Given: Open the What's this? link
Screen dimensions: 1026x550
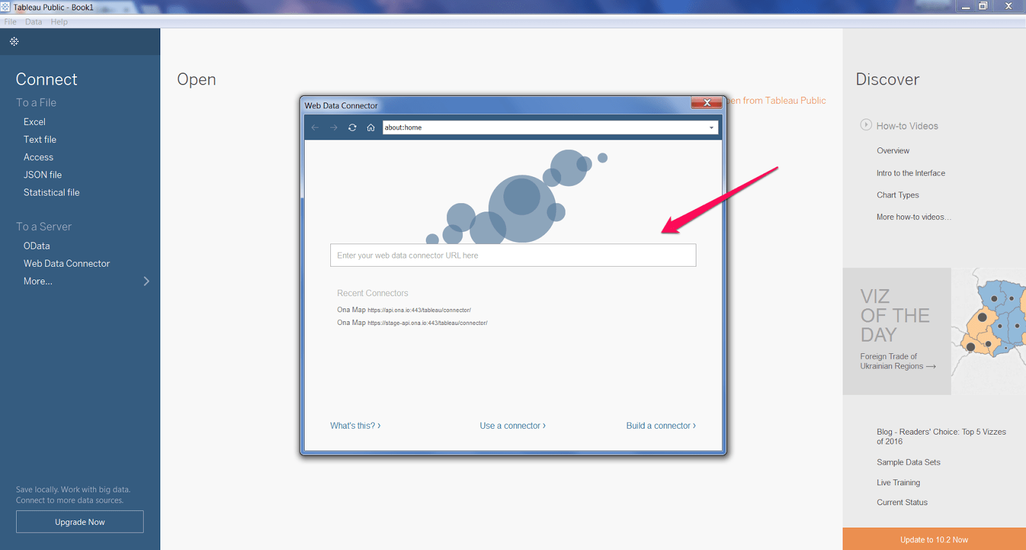Looking at the screenshot, I should (355, 426).
